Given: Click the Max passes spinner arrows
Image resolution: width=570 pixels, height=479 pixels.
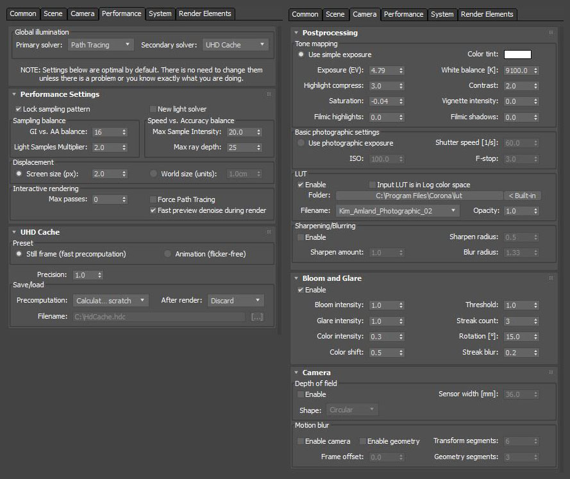Looking at the screenshot, I should coord(124,199).
